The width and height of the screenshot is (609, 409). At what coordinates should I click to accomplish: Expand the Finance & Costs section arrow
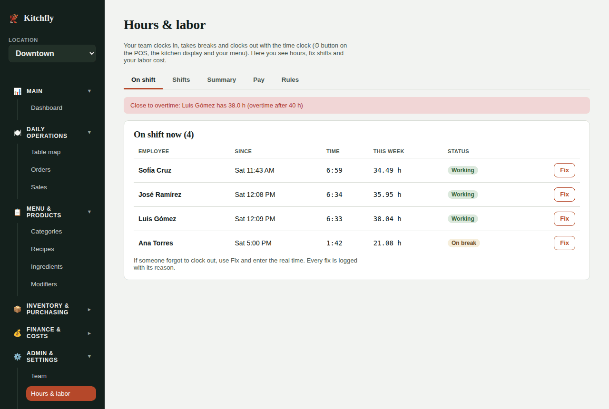click(x=89, y=333)
